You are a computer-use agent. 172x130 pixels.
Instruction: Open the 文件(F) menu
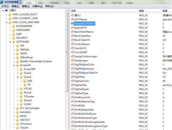click(5, 6)
